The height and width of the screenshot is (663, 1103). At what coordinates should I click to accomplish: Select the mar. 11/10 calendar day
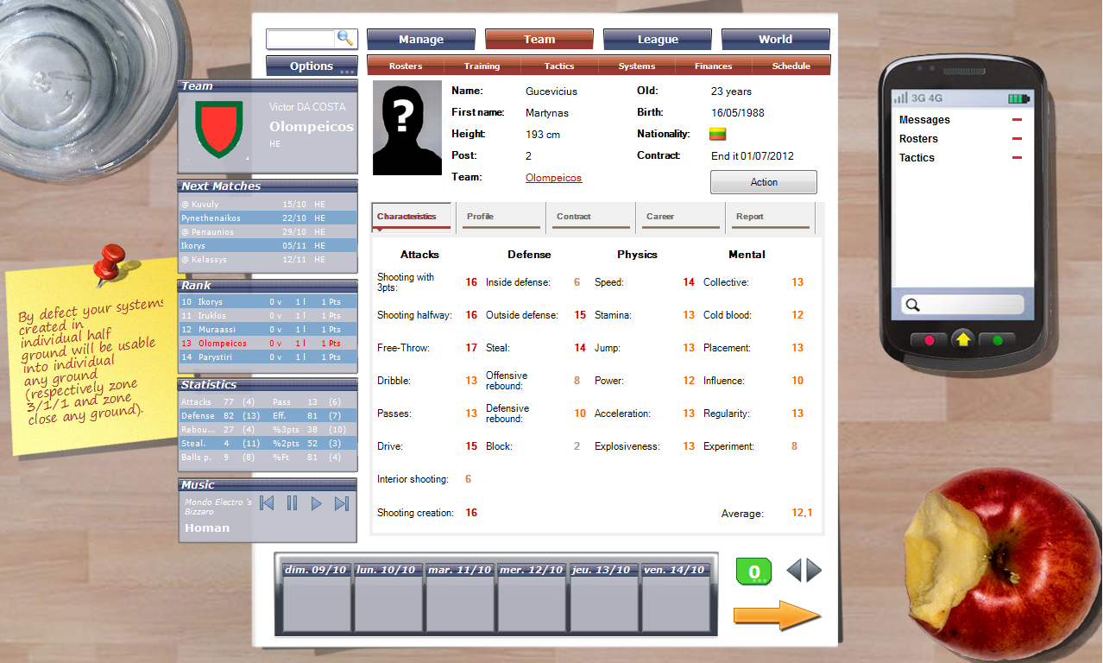pyautogui.click(x=461, y=600)
